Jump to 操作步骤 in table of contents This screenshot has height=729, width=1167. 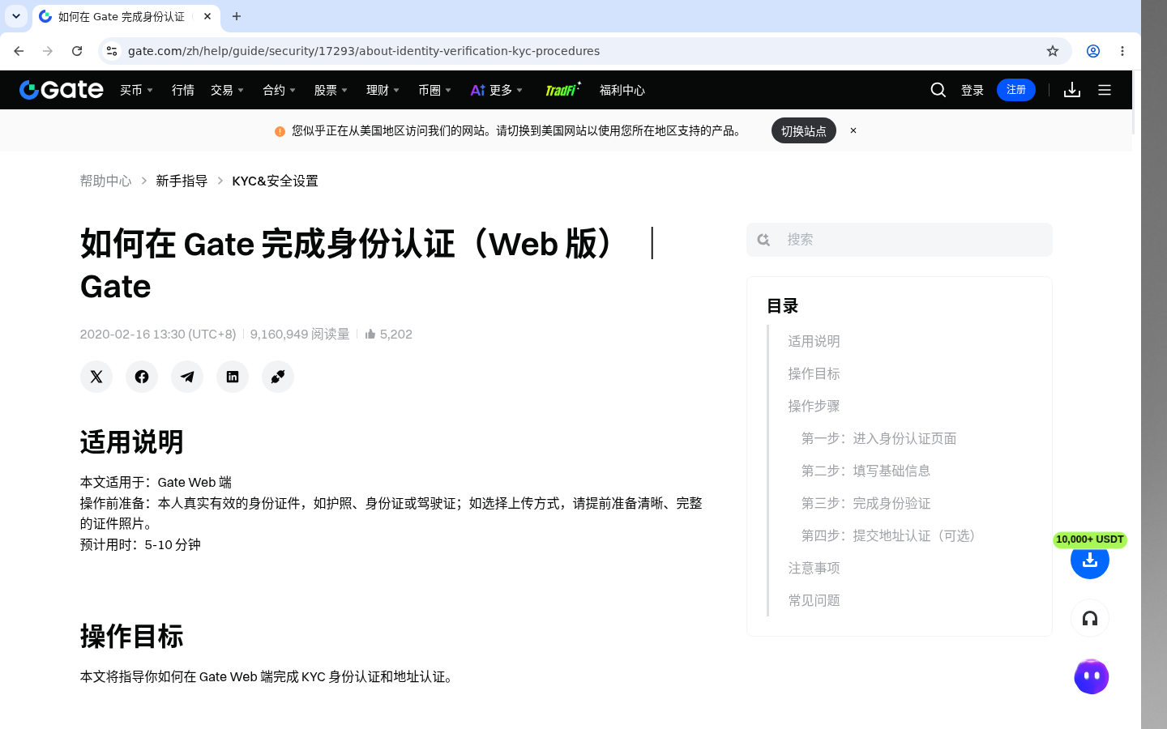pyautogui.click(x=814, y=406)
